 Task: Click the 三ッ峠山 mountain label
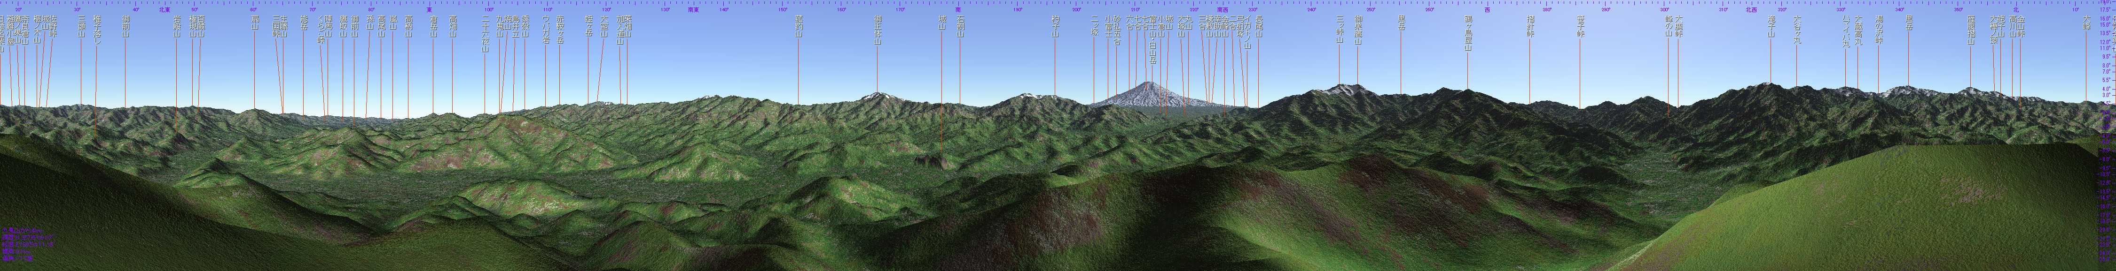pyautogui.click(x=1340, y=30)
